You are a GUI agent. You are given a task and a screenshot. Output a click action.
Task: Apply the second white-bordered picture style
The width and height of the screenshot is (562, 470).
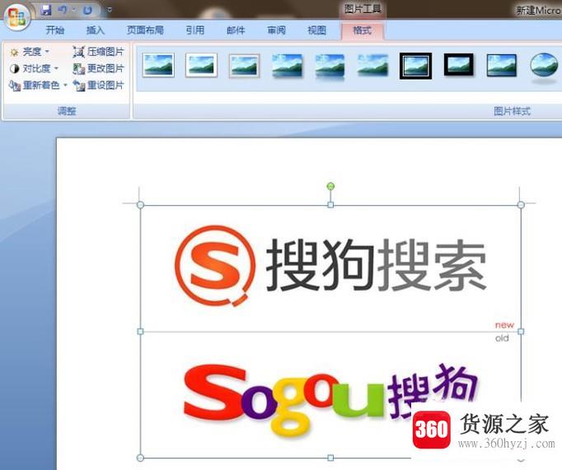(x=201, y=65)
